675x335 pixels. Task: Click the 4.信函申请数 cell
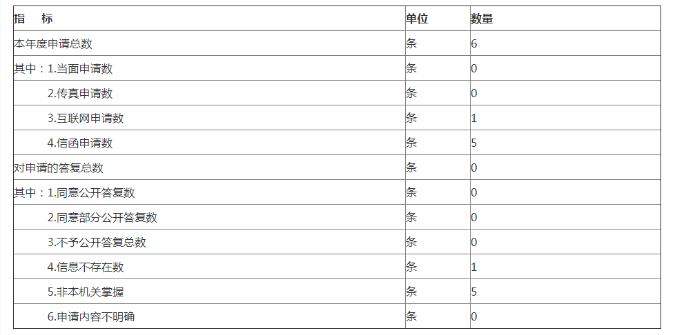click(80, 143)
